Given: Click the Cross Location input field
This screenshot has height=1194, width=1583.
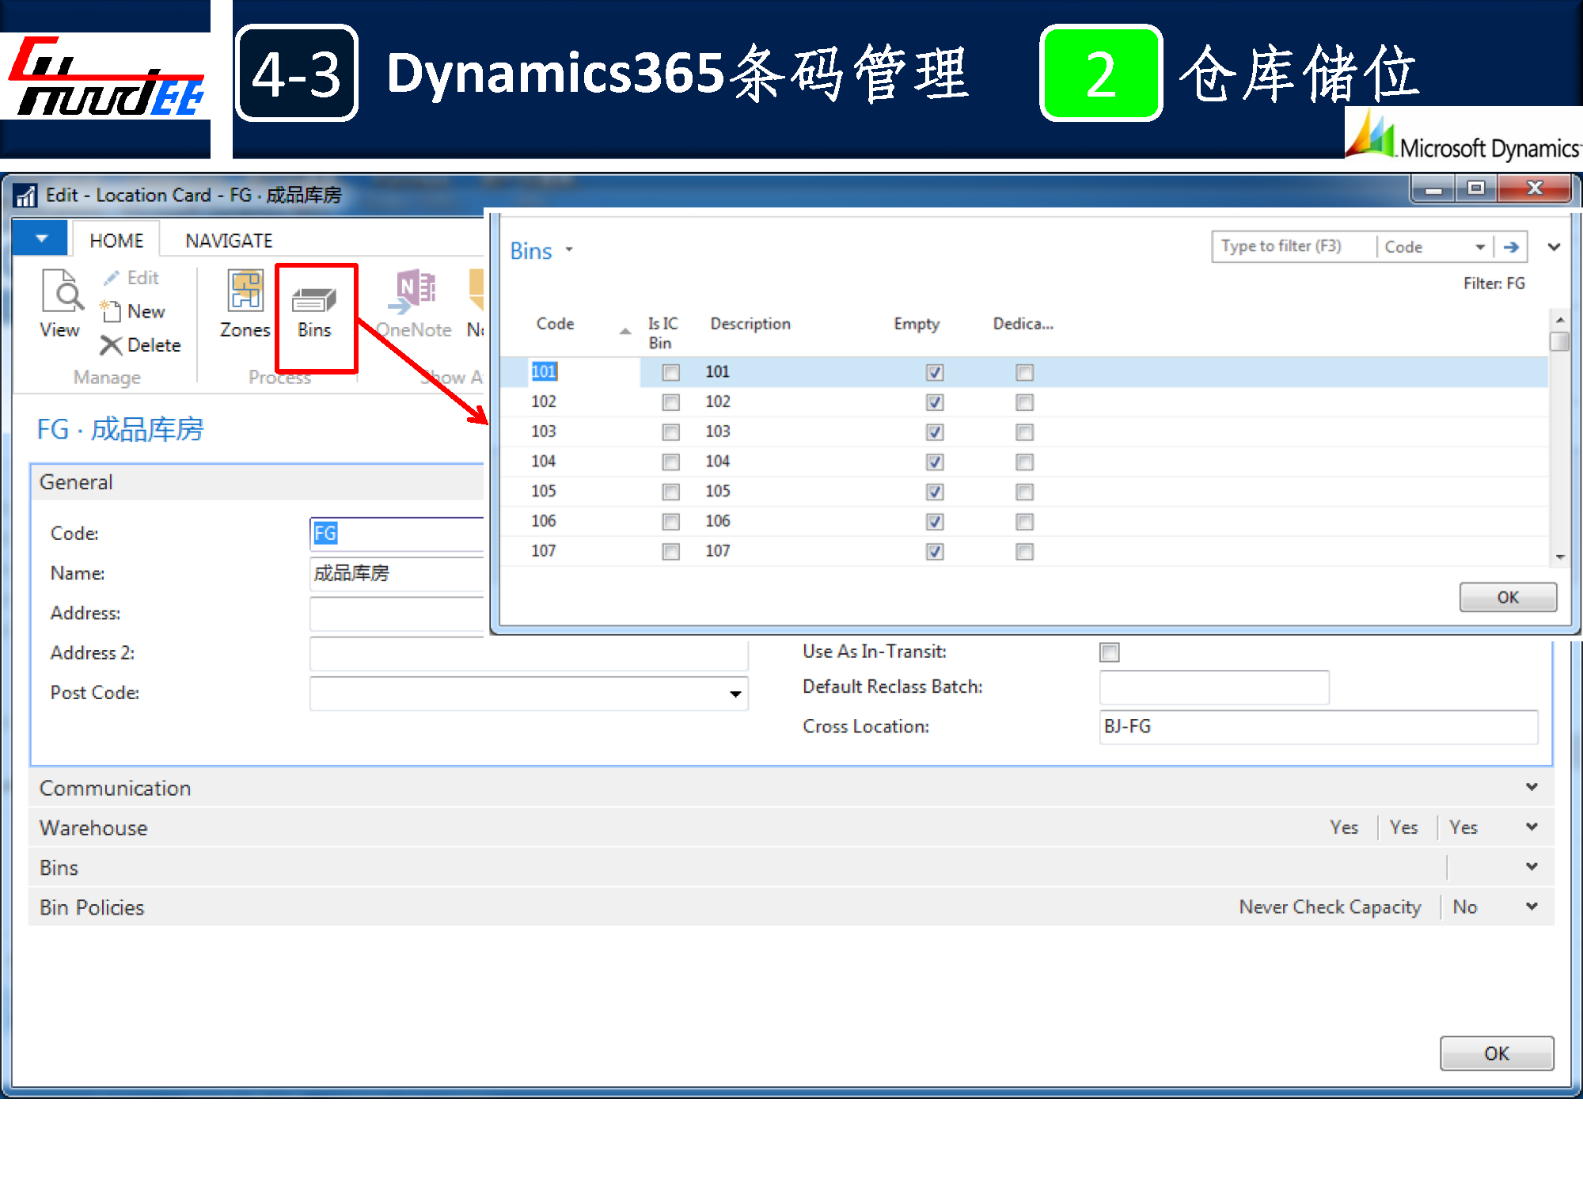Looking at the screenshot, I should (x=1317, y=727).
